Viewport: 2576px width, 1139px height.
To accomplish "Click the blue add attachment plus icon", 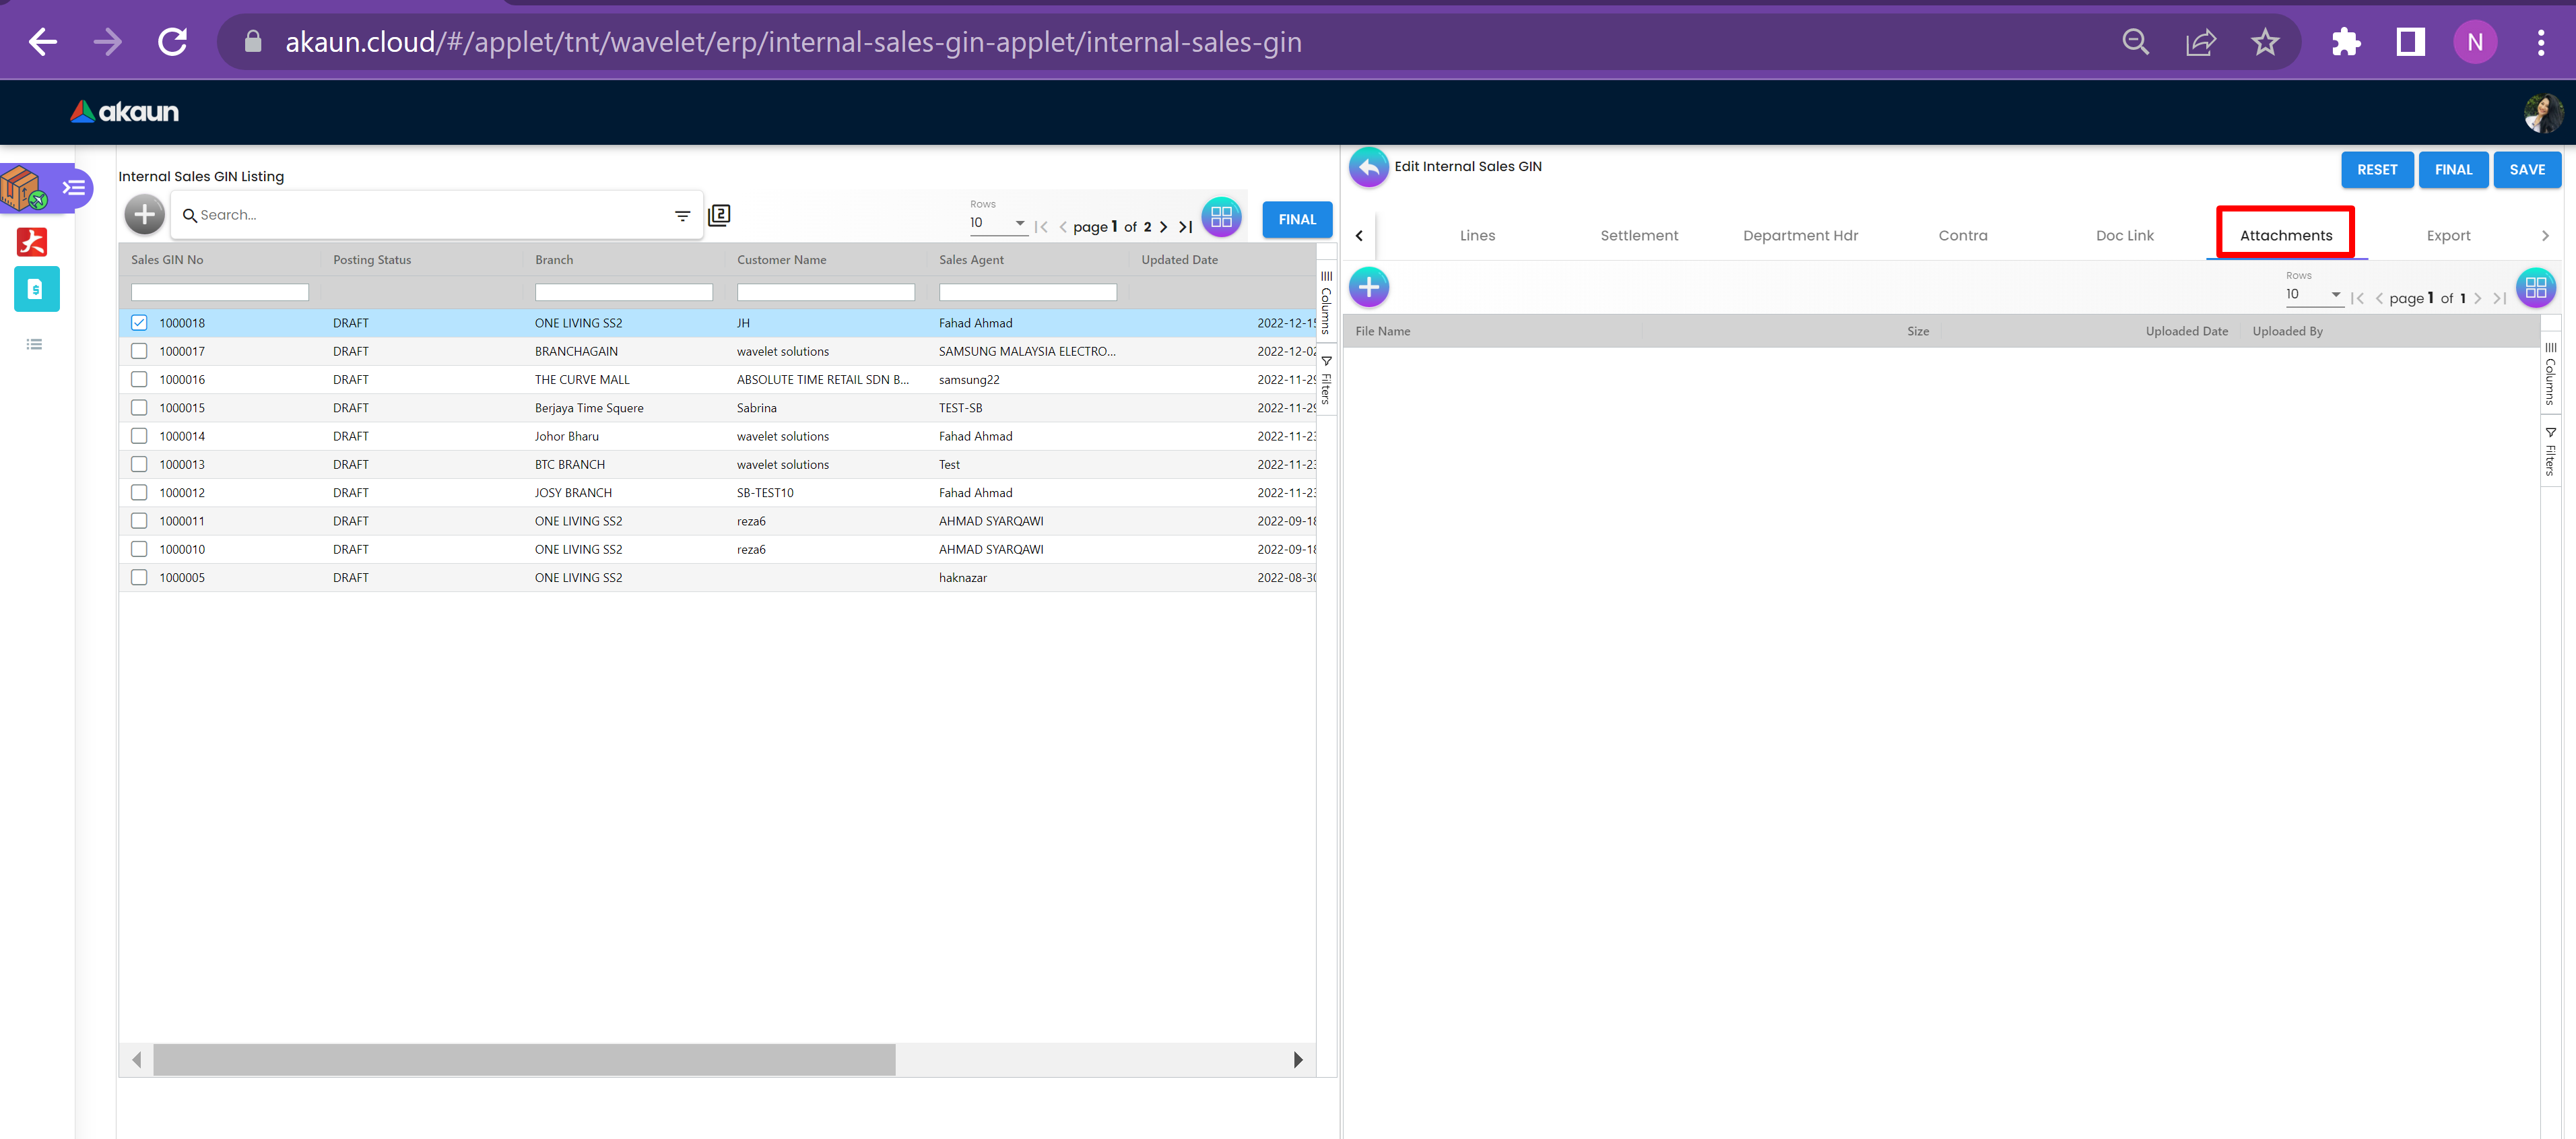I will [1369, 288].
